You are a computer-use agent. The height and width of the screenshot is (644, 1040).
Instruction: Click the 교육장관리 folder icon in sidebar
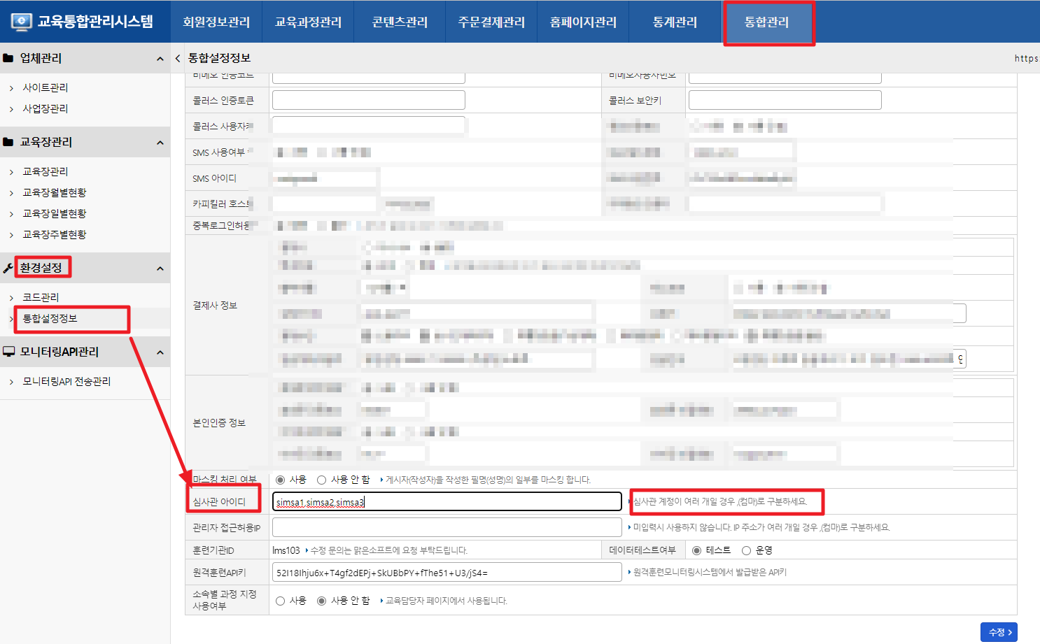(8, 143)
